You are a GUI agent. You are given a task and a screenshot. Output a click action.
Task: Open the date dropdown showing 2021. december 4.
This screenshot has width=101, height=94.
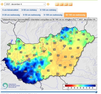coord(25,4)
